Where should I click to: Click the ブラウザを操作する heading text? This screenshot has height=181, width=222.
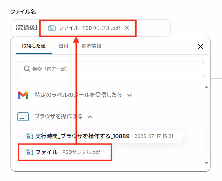tap(59, 116)
